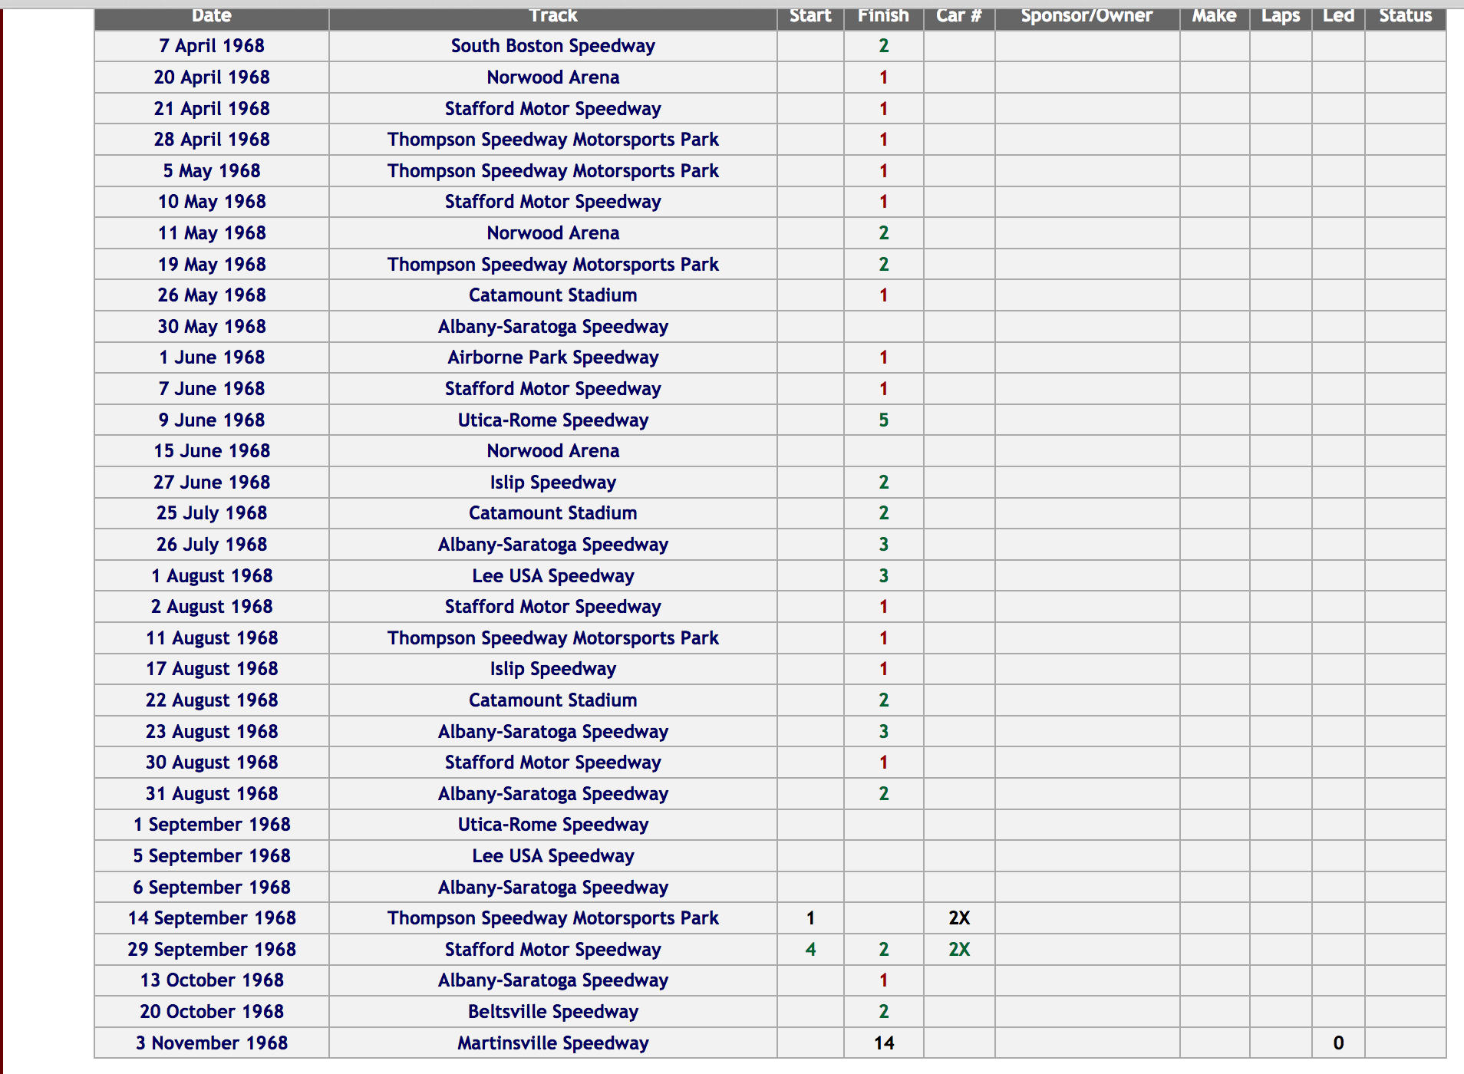The image size is (1464, 1074).
Task: Open the South Boston Speedway track link
Action: pos(552,46)
